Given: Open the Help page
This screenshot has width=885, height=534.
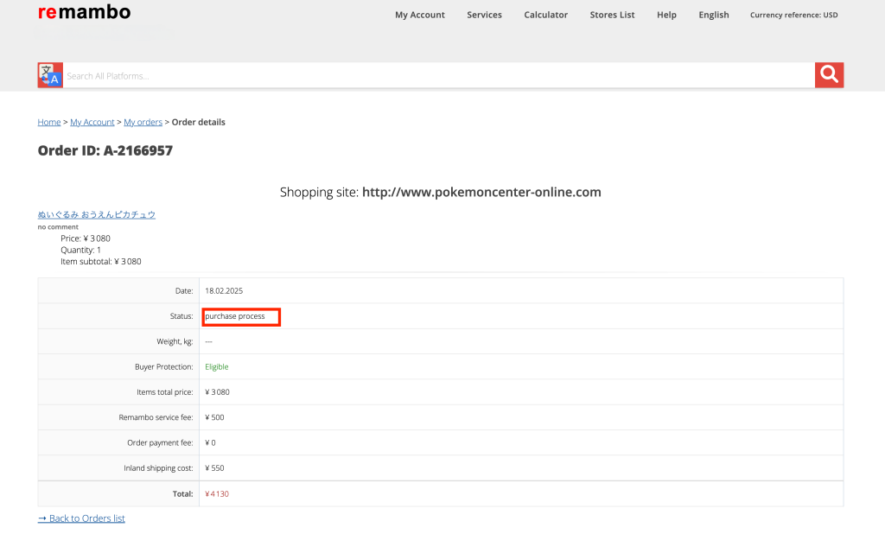Looking at the screenshot, I should (666, 15).
